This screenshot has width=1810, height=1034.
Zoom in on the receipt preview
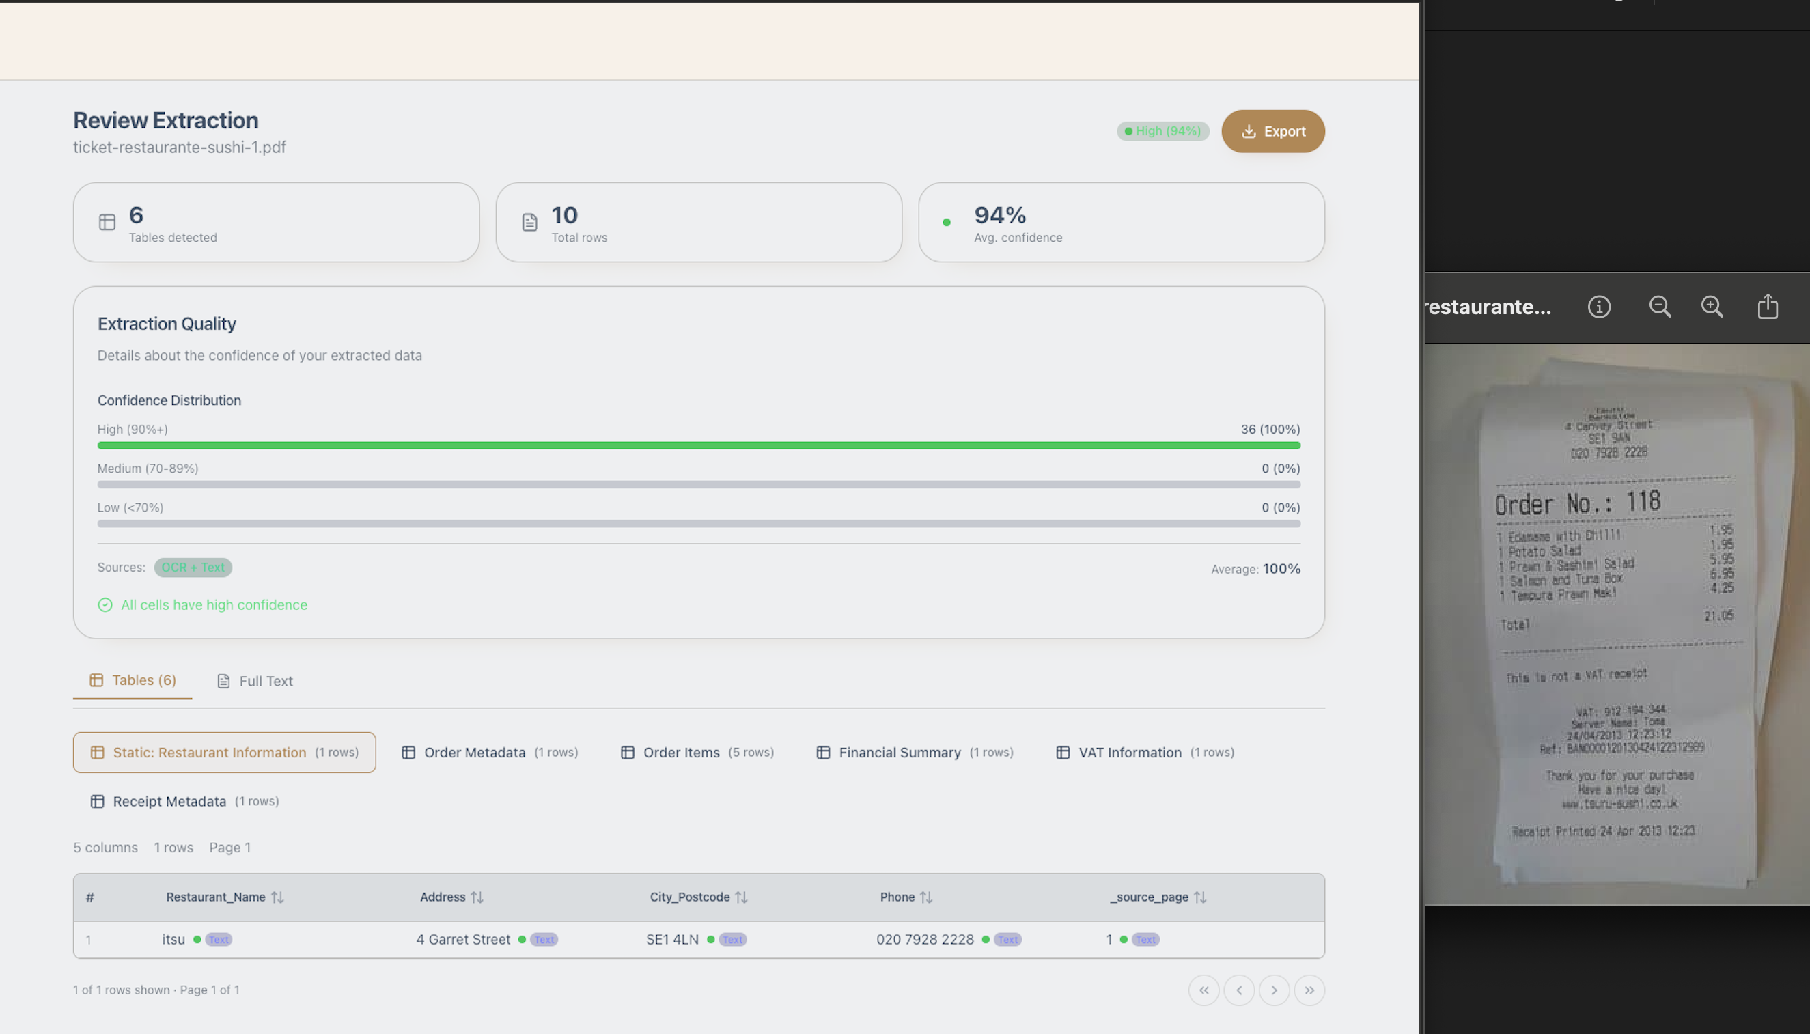[1711, 306]
